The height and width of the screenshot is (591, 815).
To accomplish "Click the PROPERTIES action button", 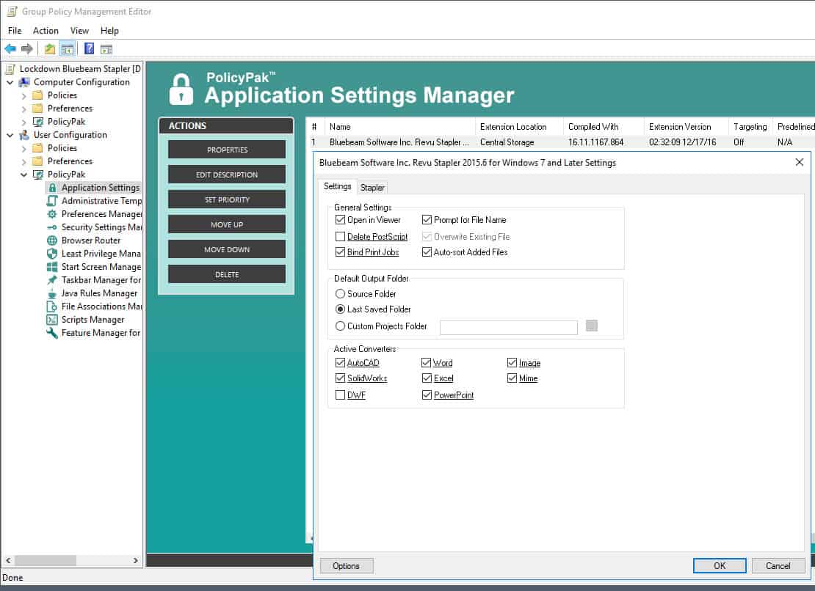I will (x=227, y=150).
